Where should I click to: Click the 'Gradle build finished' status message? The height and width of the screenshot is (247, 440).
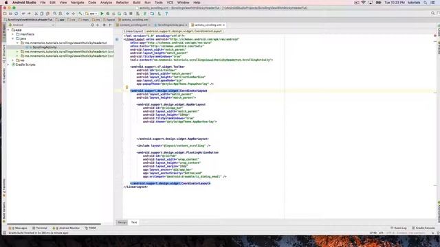tap(38, 233)
